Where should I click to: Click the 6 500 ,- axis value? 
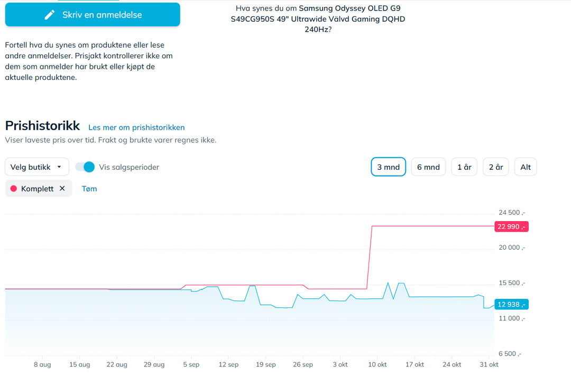[x=510, y=353]
